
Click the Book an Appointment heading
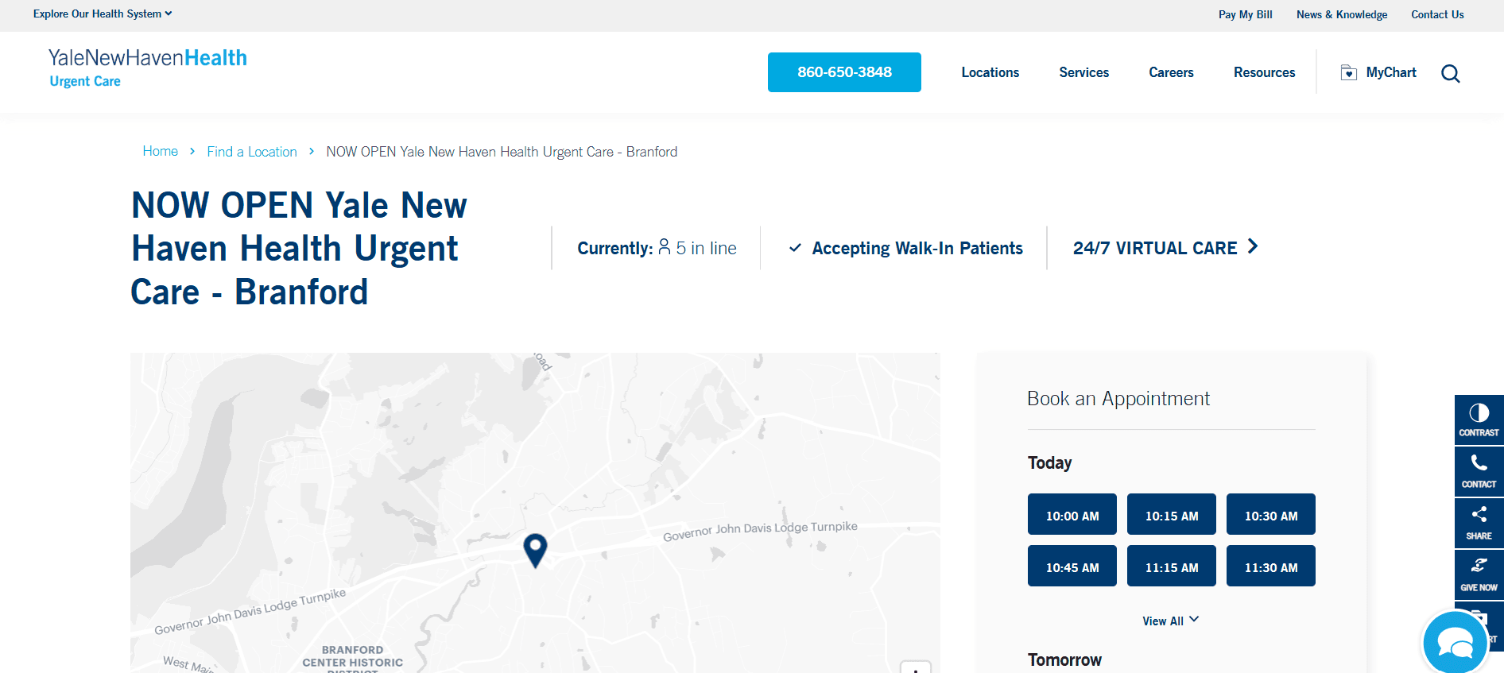(x=1118, y=398)
